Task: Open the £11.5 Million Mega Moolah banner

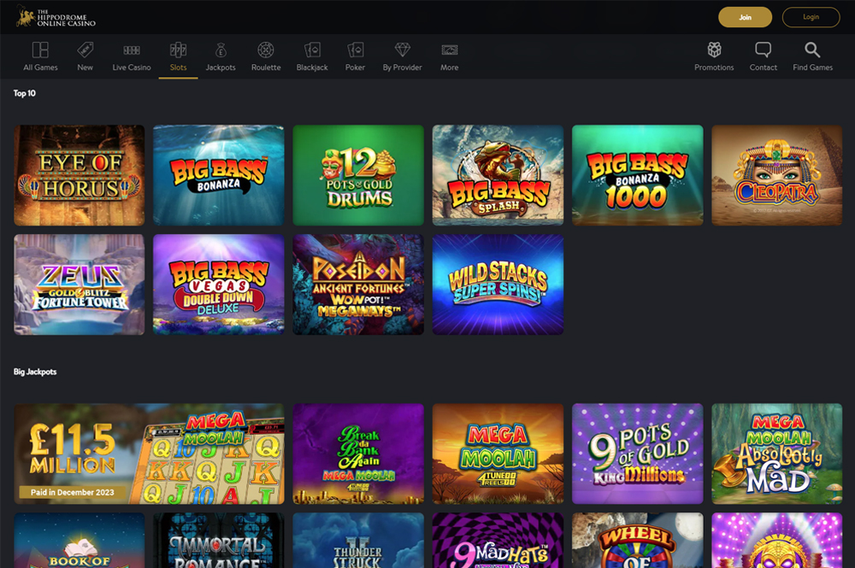Action: [x=149, y=454]
